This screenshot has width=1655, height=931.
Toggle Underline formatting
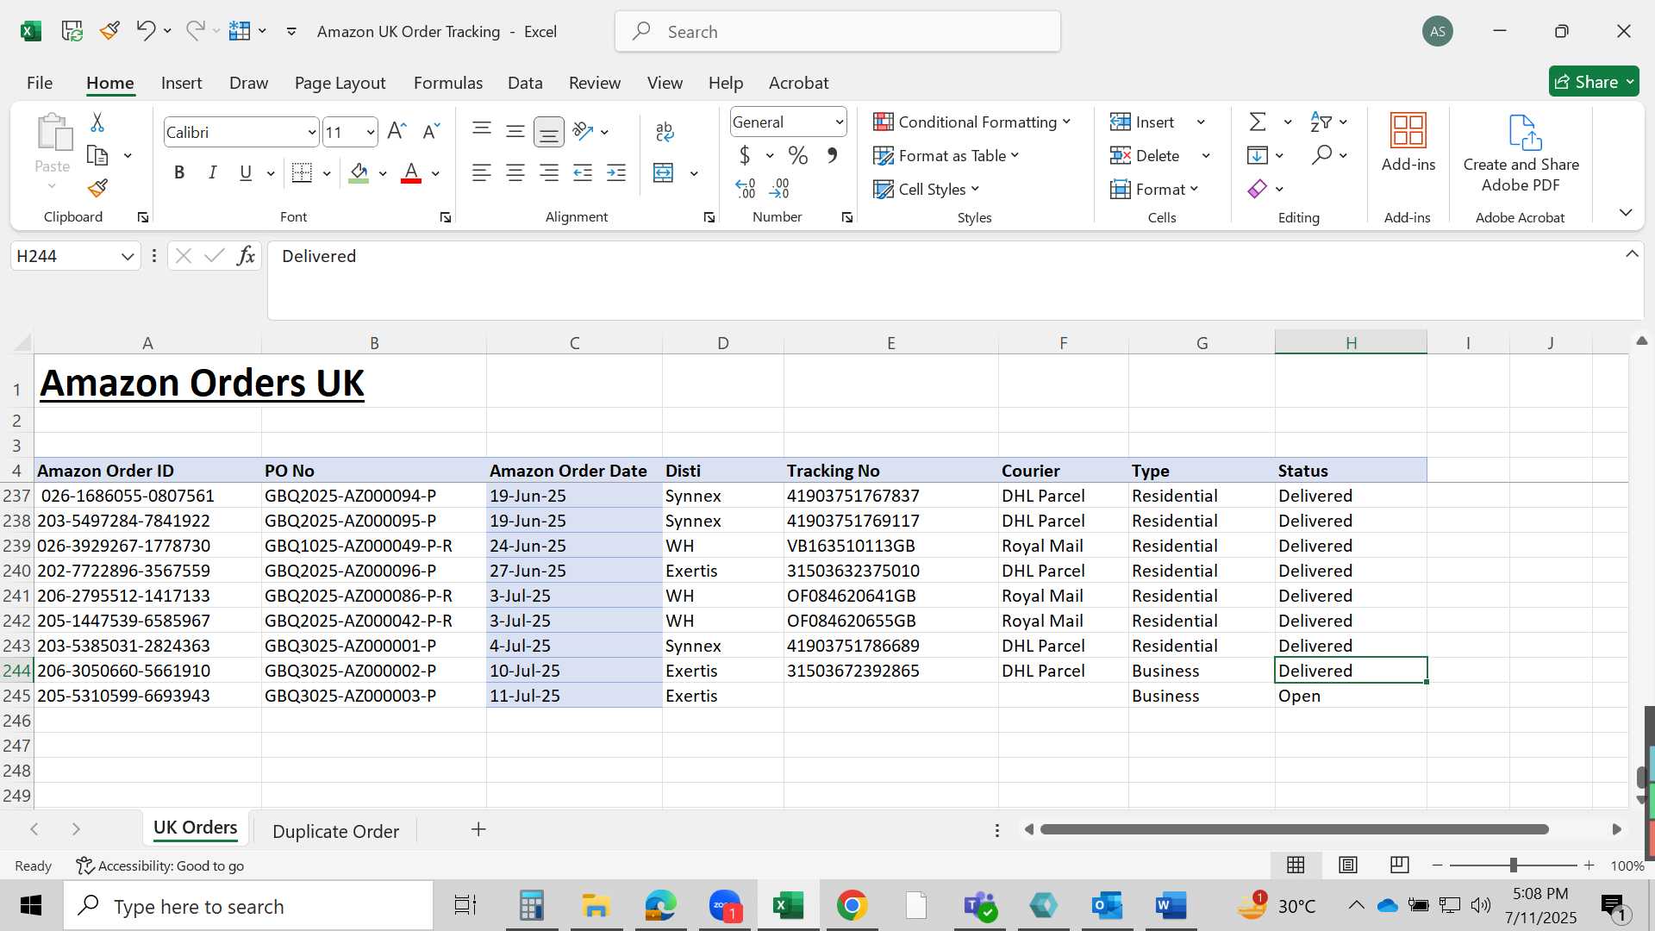click(246, 172)
